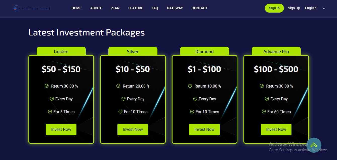Open the Sign Up link
337x160 pixels.
pyautogui.click(x=294, y=8)
